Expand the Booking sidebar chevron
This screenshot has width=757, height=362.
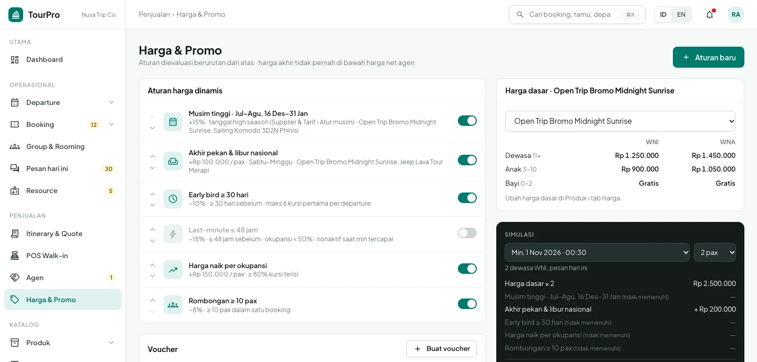111,124
